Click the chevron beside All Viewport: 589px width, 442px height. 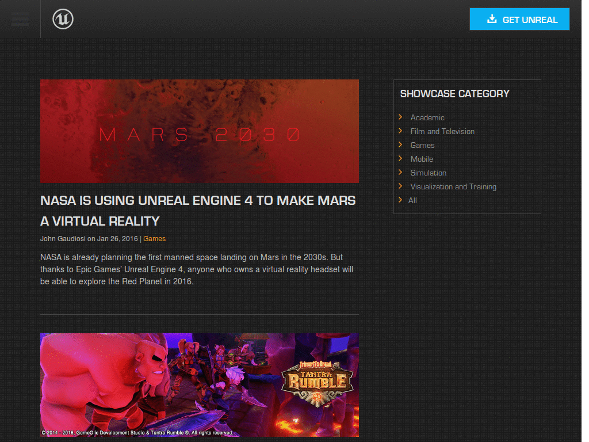(x=400, y=200)
